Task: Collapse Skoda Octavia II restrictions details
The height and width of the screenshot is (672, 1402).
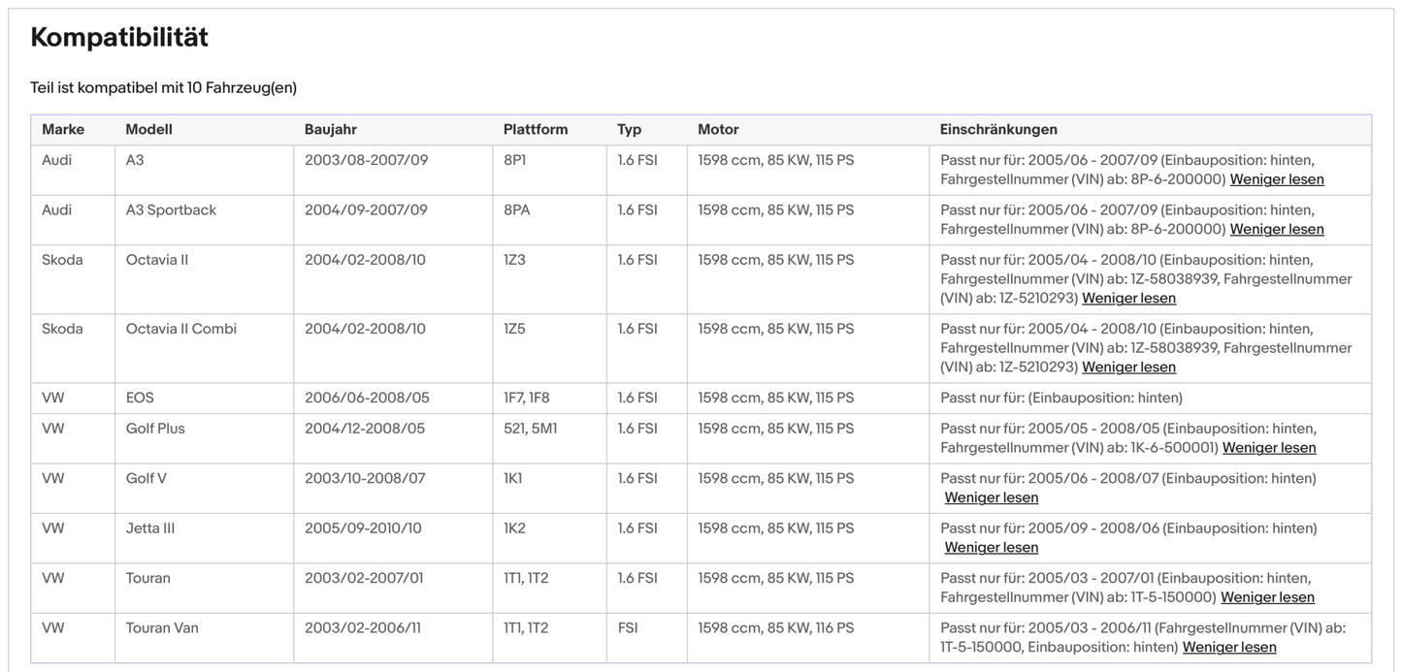Action: point(1128,298)
